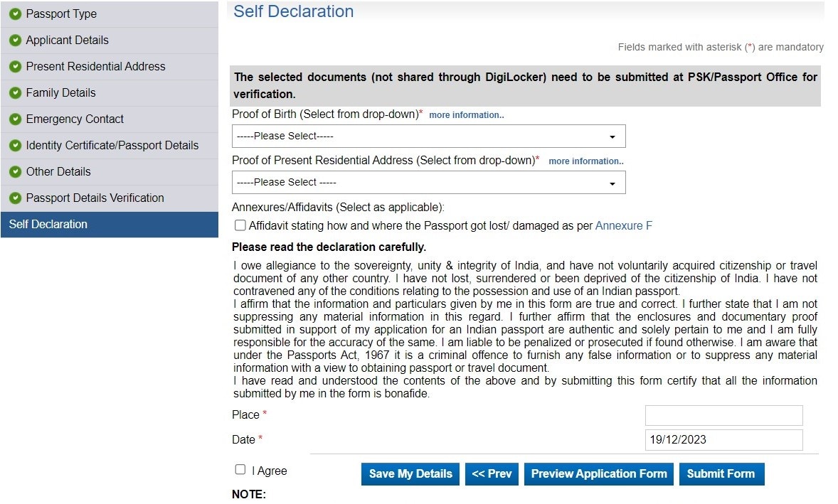Go to Family Details section
The image size is (838, 504).
tap(60, 93)
